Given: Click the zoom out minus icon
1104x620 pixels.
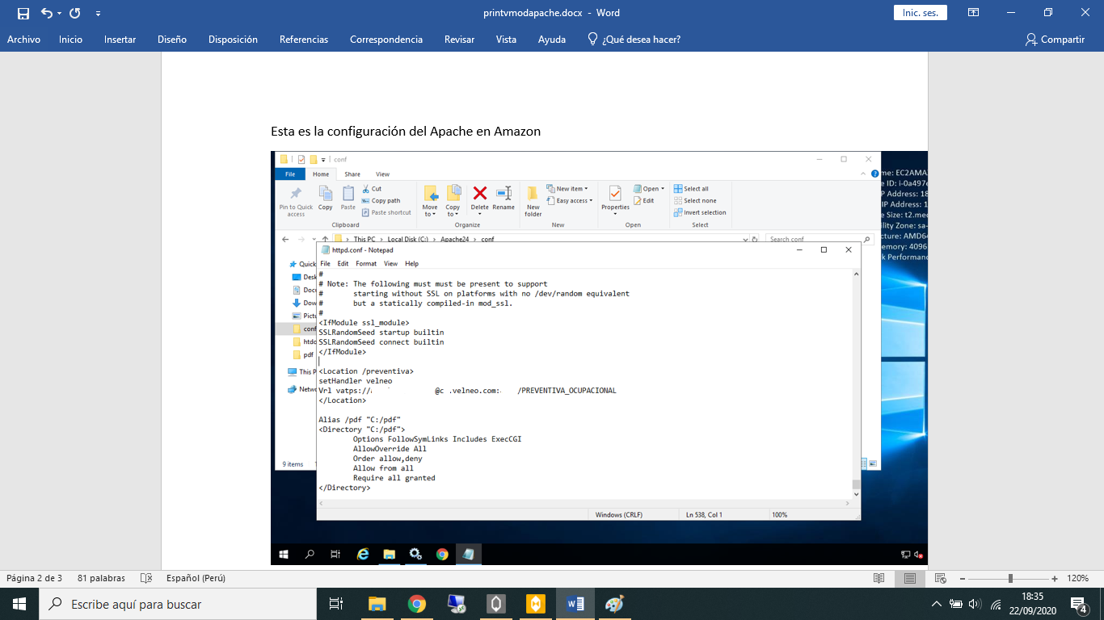Looking at the screenshot, I should tap(962, 579).
